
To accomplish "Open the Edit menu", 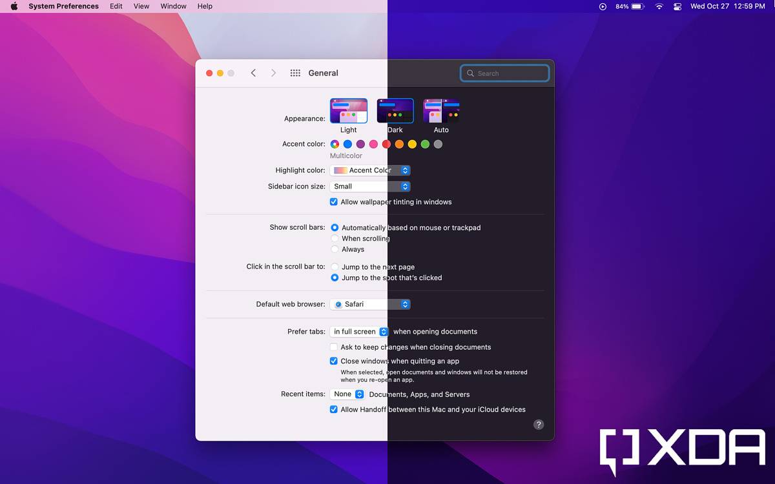I will 116,6.
